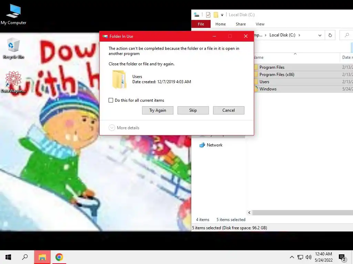The width and height of the screenshot is (353, 264).
Task: Expand More details in the dialog
Action: pos(124,128)
